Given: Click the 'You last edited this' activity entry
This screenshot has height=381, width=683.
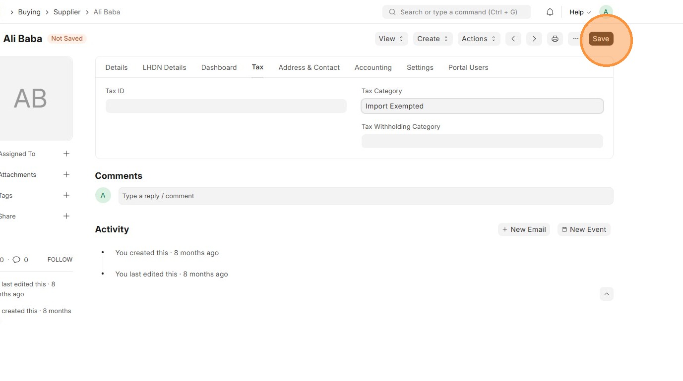Looking at the screenshot, I should 172,274.
